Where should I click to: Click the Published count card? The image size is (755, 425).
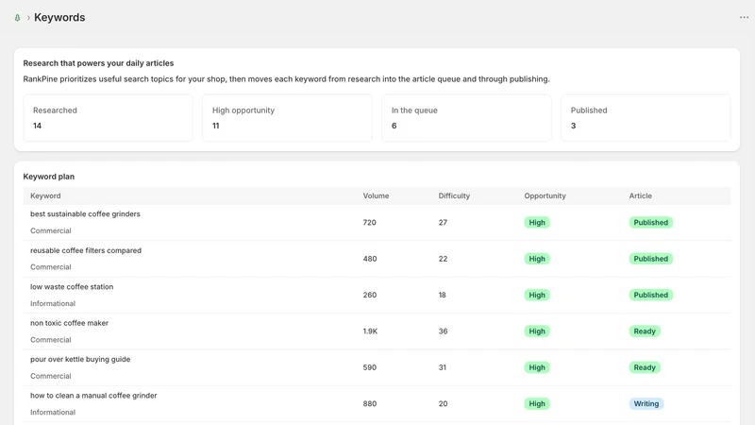[x=646, y=118]
